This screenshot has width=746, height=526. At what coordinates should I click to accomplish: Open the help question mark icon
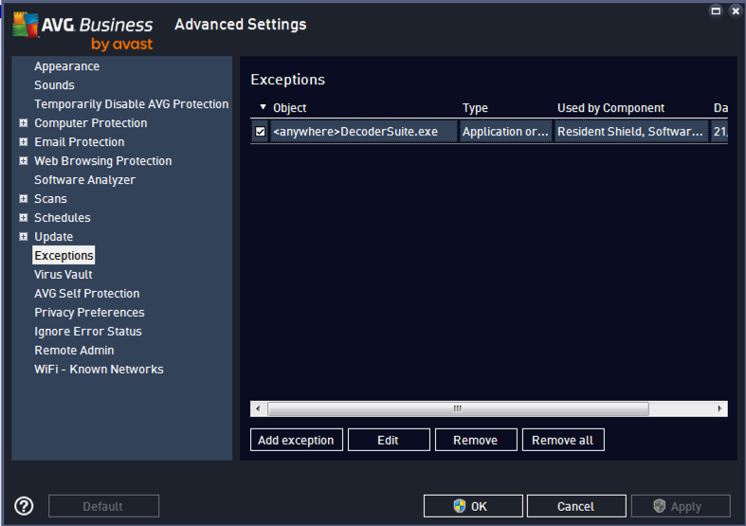pos(24,506)
